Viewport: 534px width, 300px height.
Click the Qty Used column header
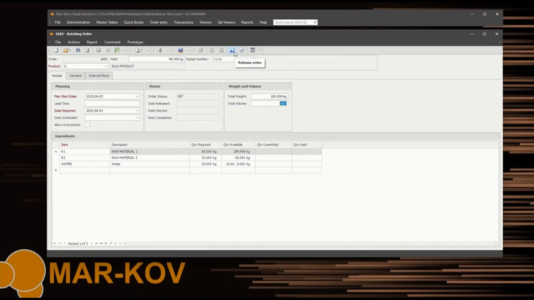[306, 145]
